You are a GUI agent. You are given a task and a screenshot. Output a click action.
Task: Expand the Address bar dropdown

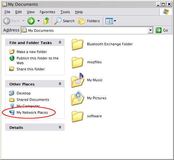click(150, 30)
